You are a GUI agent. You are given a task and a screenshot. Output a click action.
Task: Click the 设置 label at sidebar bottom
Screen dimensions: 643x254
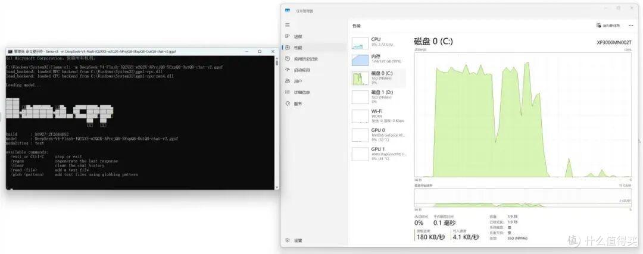click(x=298, y=240)
